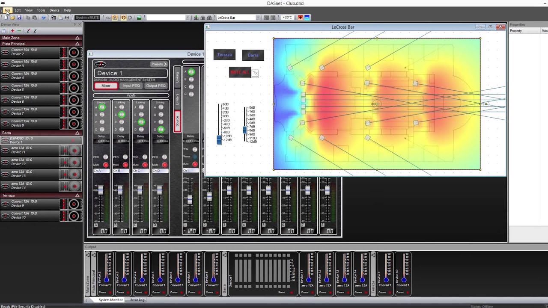
Task: Click the D toolbar icon
Action: tap(130, 18)
